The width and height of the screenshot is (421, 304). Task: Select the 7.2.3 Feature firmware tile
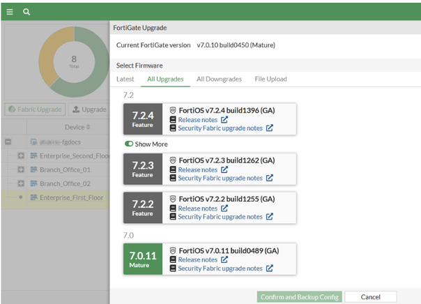[x=143, y=169]
